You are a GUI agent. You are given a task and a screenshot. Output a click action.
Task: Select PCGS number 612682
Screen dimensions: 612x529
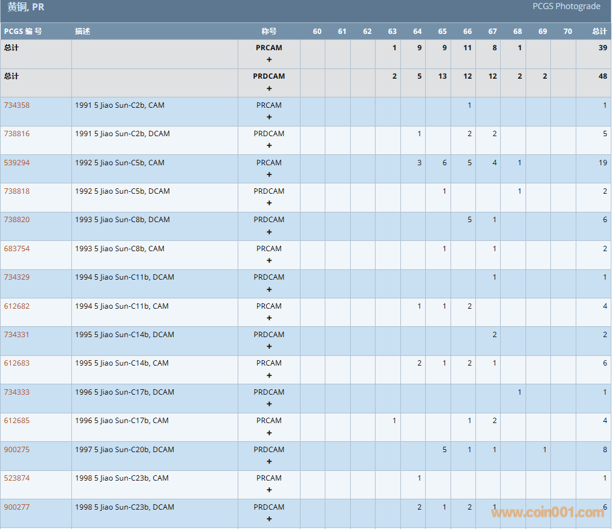point(16,306)
